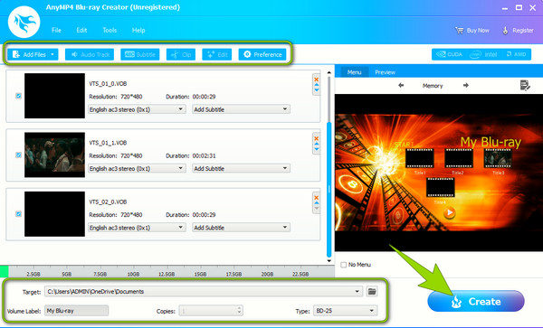Viewport: 543px width, 328px height.
Task: Select the Clip tool
Action: (x=181, y=54)
